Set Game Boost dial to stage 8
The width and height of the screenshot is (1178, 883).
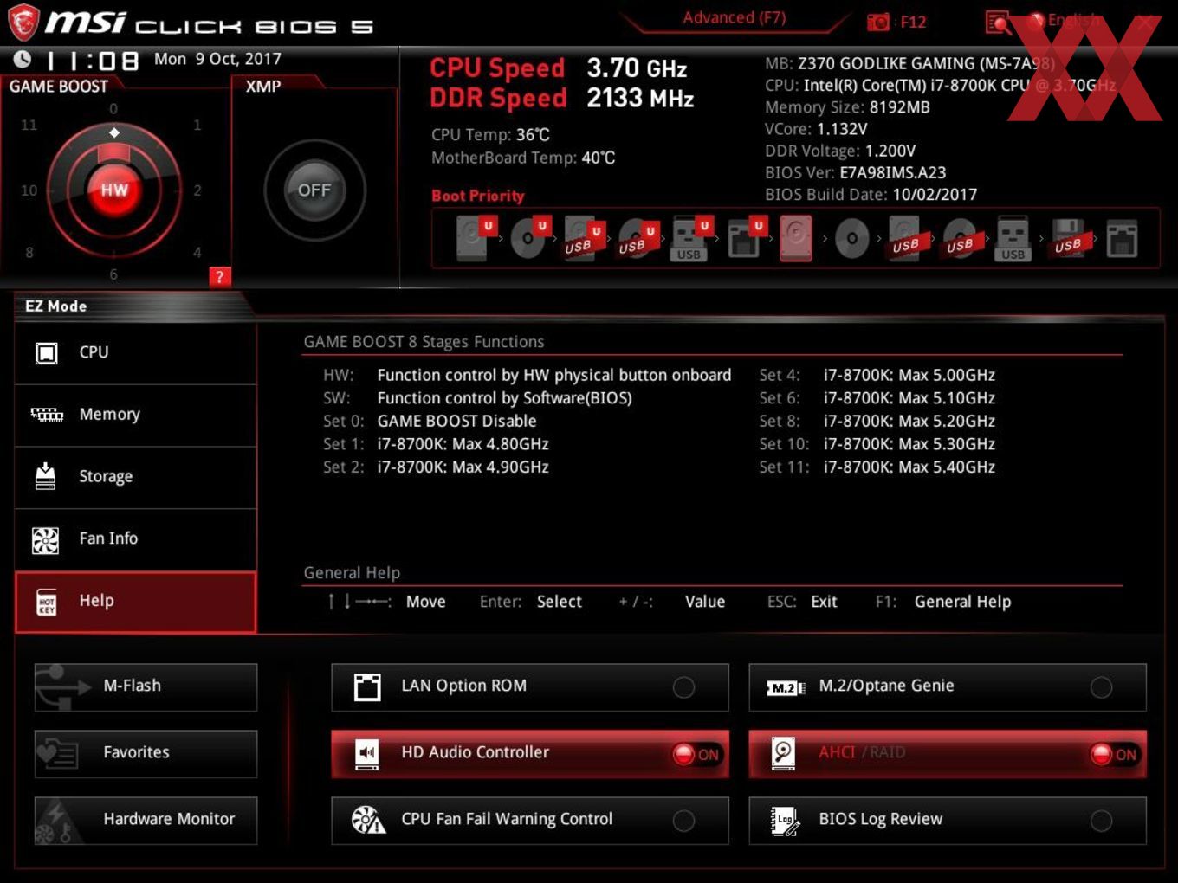(x=29, y=252)
